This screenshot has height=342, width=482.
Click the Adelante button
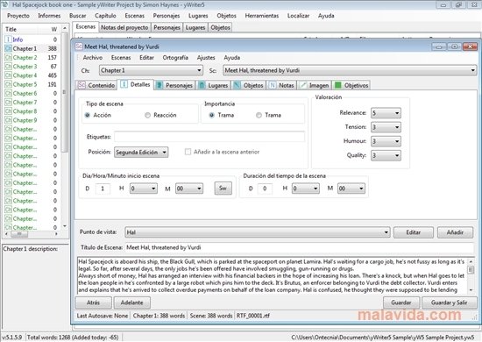tap(131, 303)
